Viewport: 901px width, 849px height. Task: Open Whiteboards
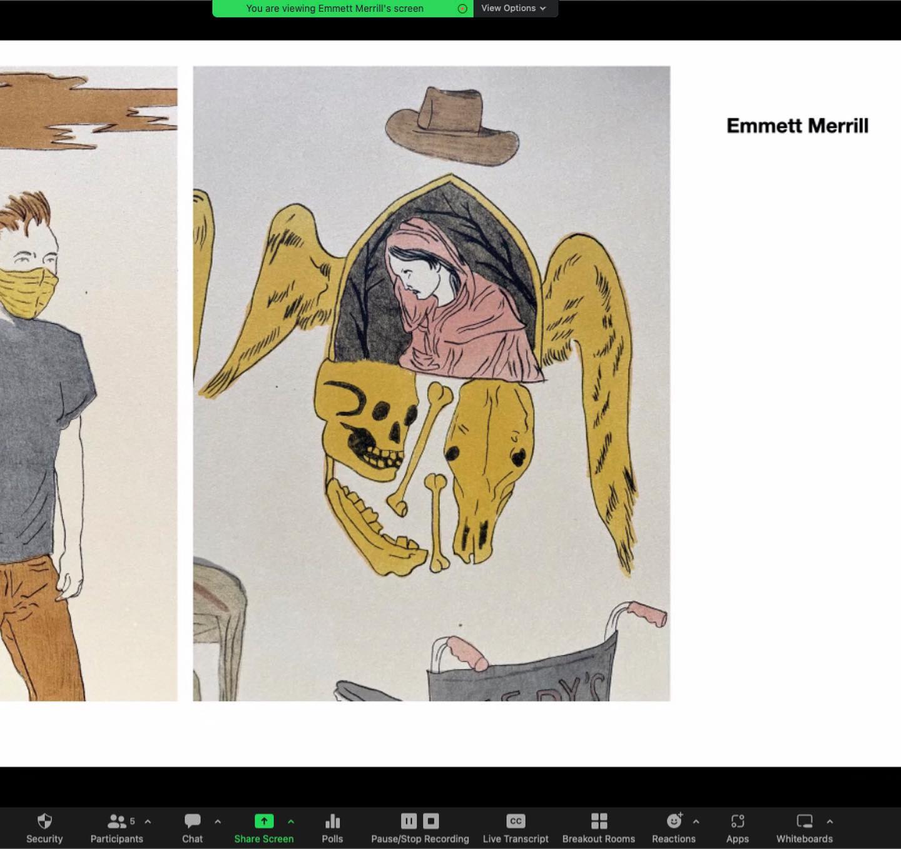tap(804, 821)
